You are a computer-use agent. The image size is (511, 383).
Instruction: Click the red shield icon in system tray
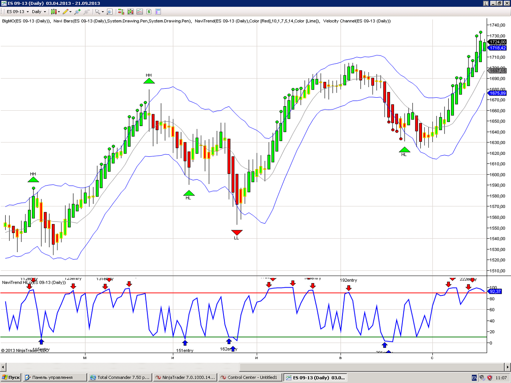tap(490, 377)
